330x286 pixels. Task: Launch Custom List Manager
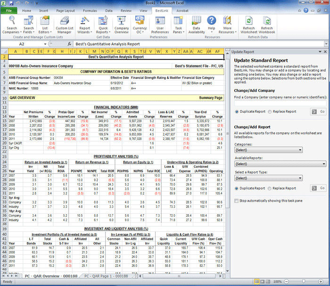tap(65, 25)
